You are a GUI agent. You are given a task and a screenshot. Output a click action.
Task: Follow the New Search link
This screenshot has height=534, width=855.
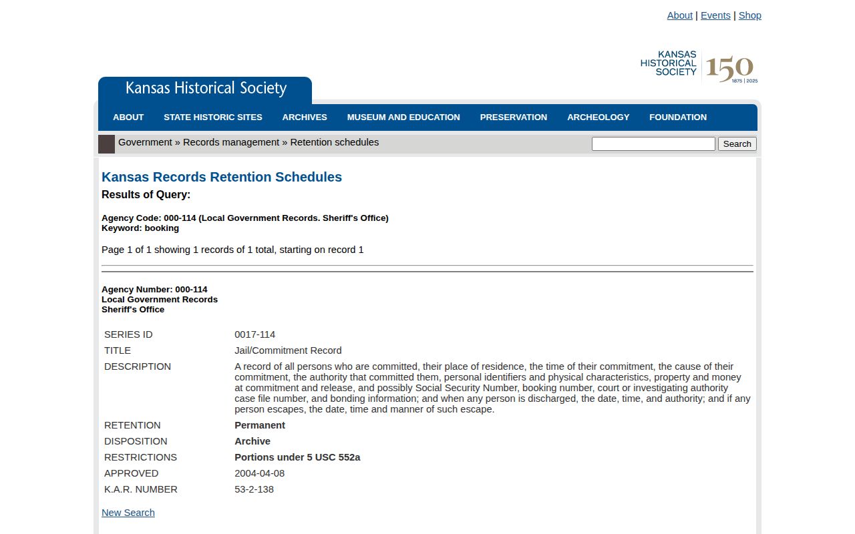coord(128,513)
